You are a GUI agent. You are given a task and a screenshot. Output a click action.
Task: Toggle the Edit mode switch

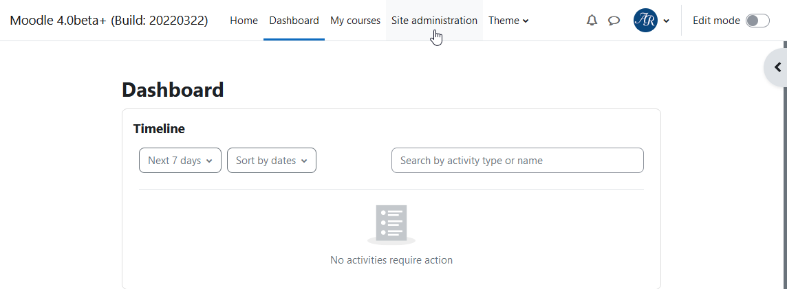pyautogui.click(x=757, y=21)
